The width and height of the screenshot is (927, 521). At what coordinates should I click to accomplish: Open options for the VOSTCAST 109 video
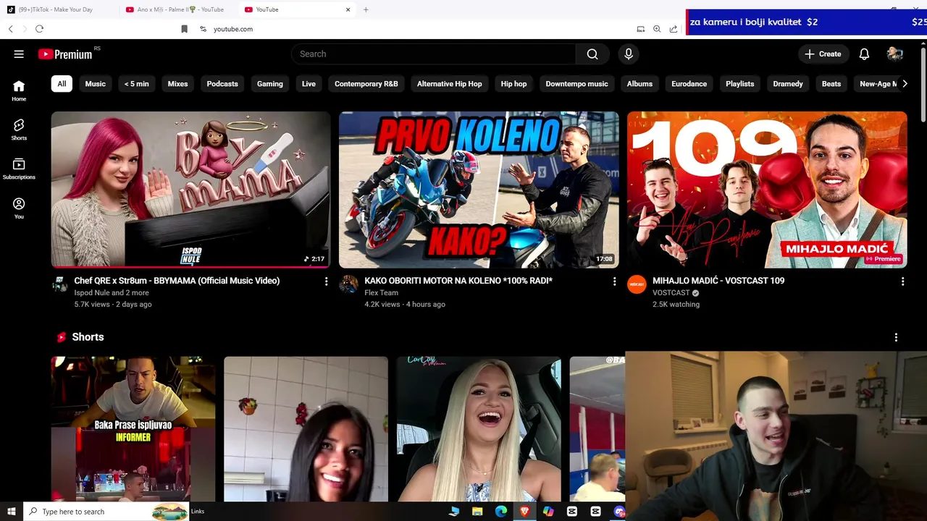tap(902, 281)
